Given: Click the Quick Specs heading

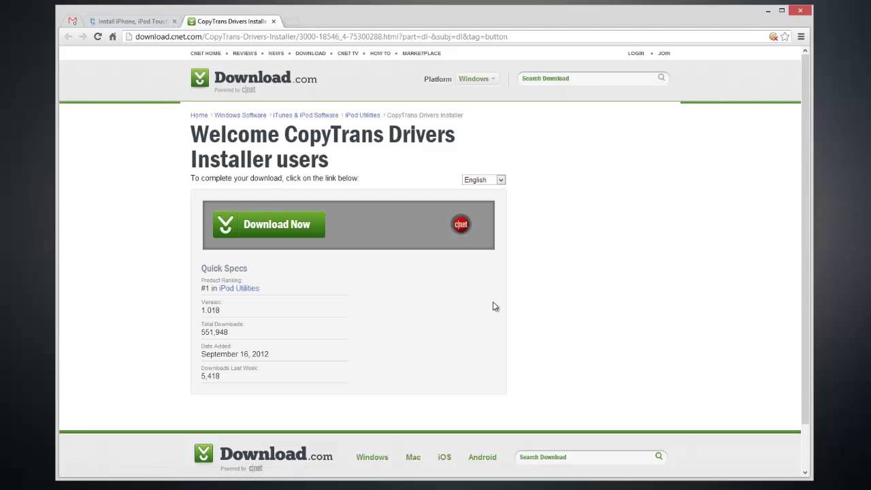Looking at the screenshot, I should click(x=224, y=268).
